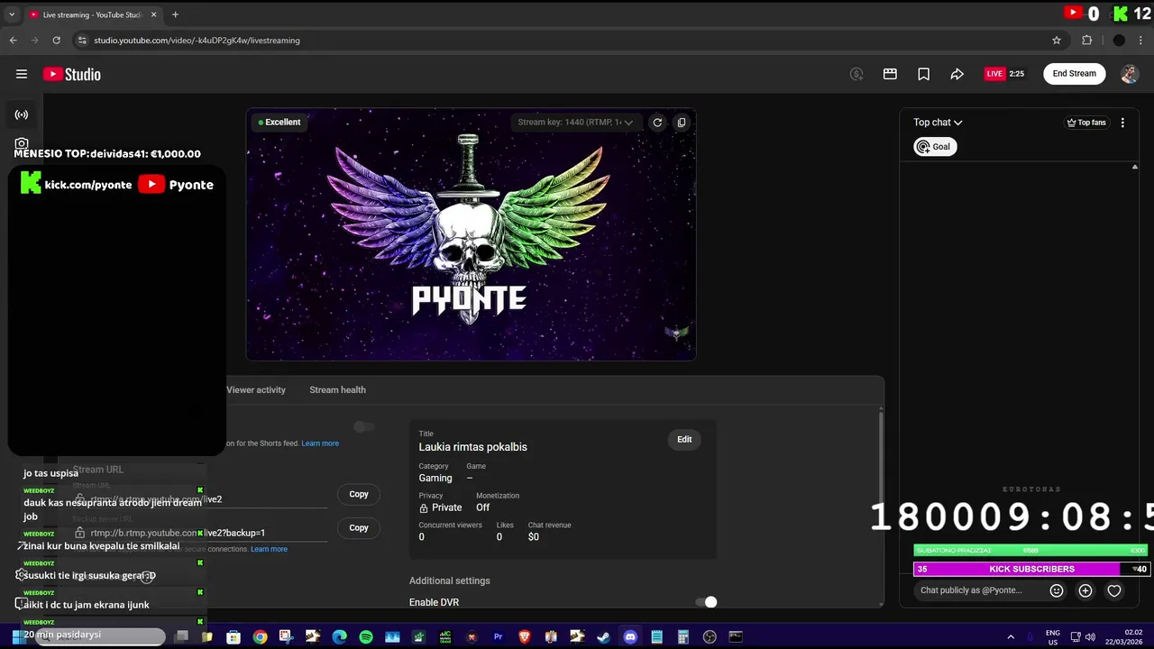
Task: Open OBS Studio from the taskbar
Action: point(710,636)
